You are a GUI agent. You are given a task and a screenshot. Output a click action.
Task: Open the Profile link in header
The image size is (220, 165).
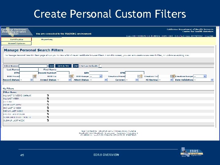pos(179,36)
